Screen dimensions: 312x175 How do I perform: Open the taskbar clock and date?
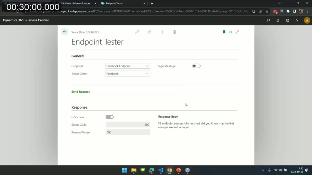point(297,170)
